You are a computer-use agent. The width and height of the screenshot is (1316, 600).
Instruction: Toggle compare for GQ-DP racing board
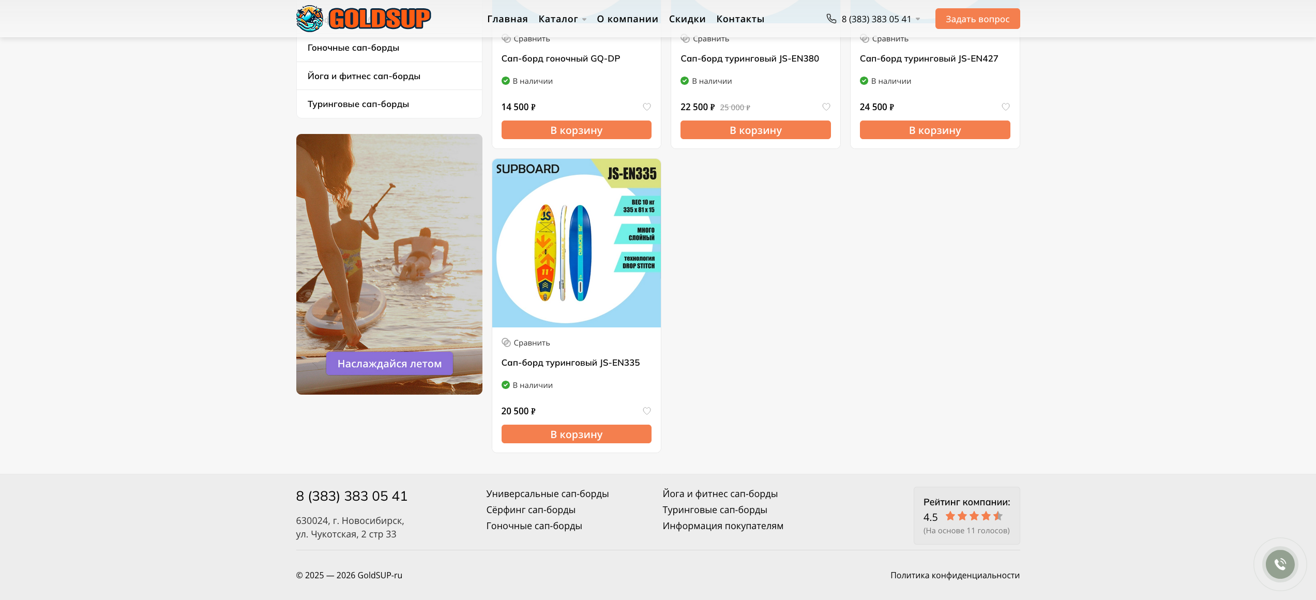526,39
